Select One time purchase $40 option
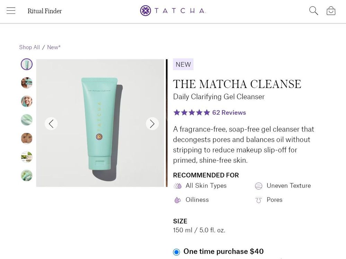346x259 pixels. (177, 252)
